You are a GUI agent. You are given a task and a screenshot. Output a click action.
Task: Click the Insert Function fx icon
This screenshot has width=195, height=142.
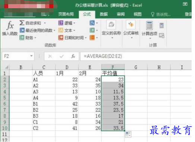pos(10,25)
